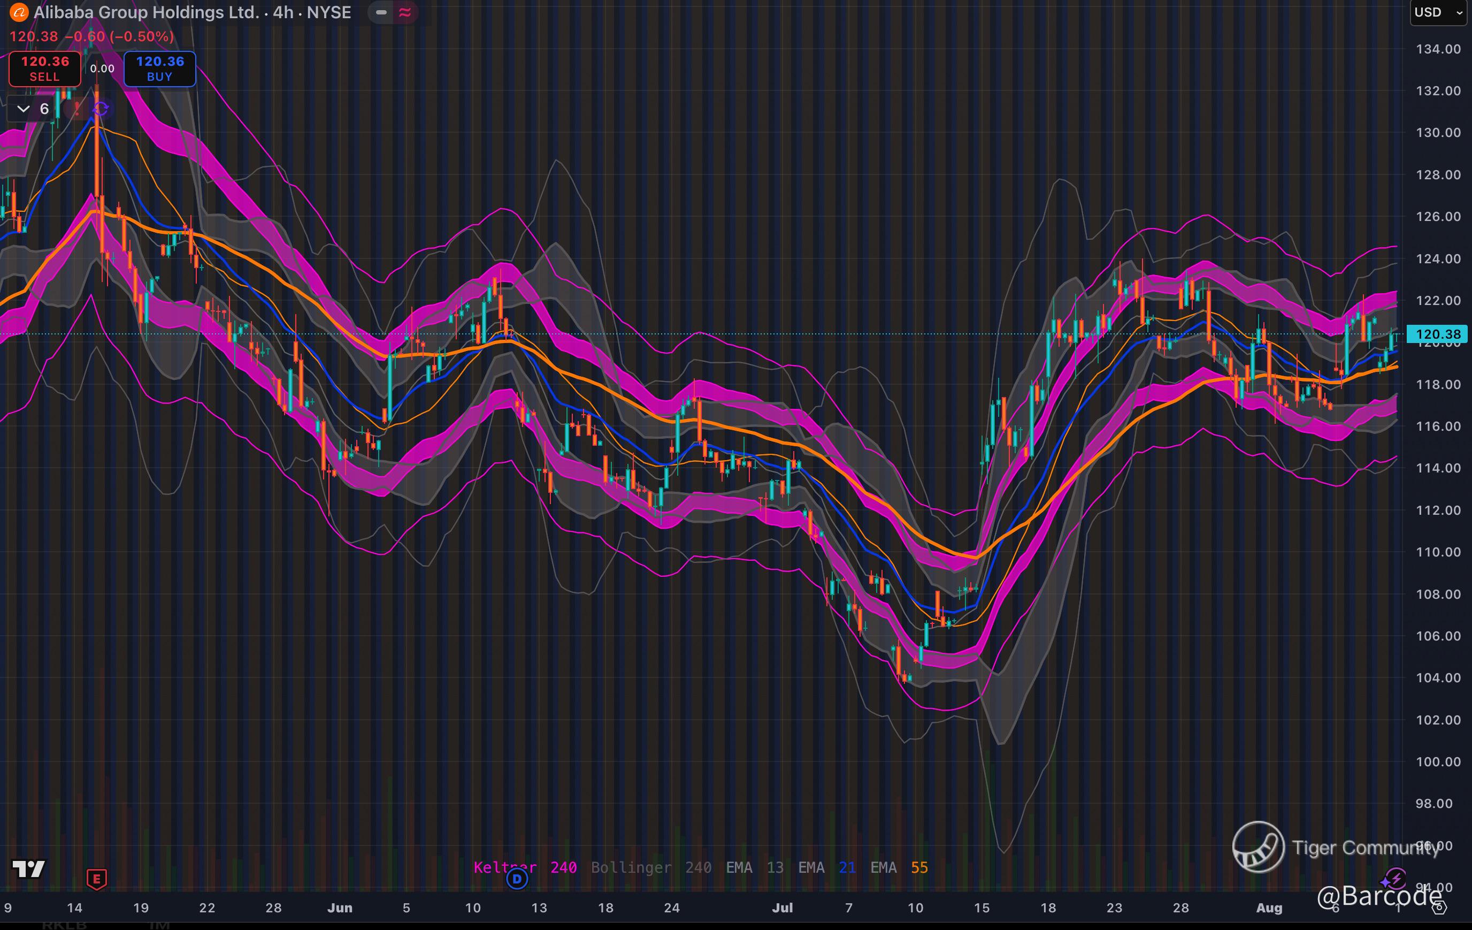1472x930 pixels.
Task: Click the 120.38 current price label
Action: tap(1437, 334)
